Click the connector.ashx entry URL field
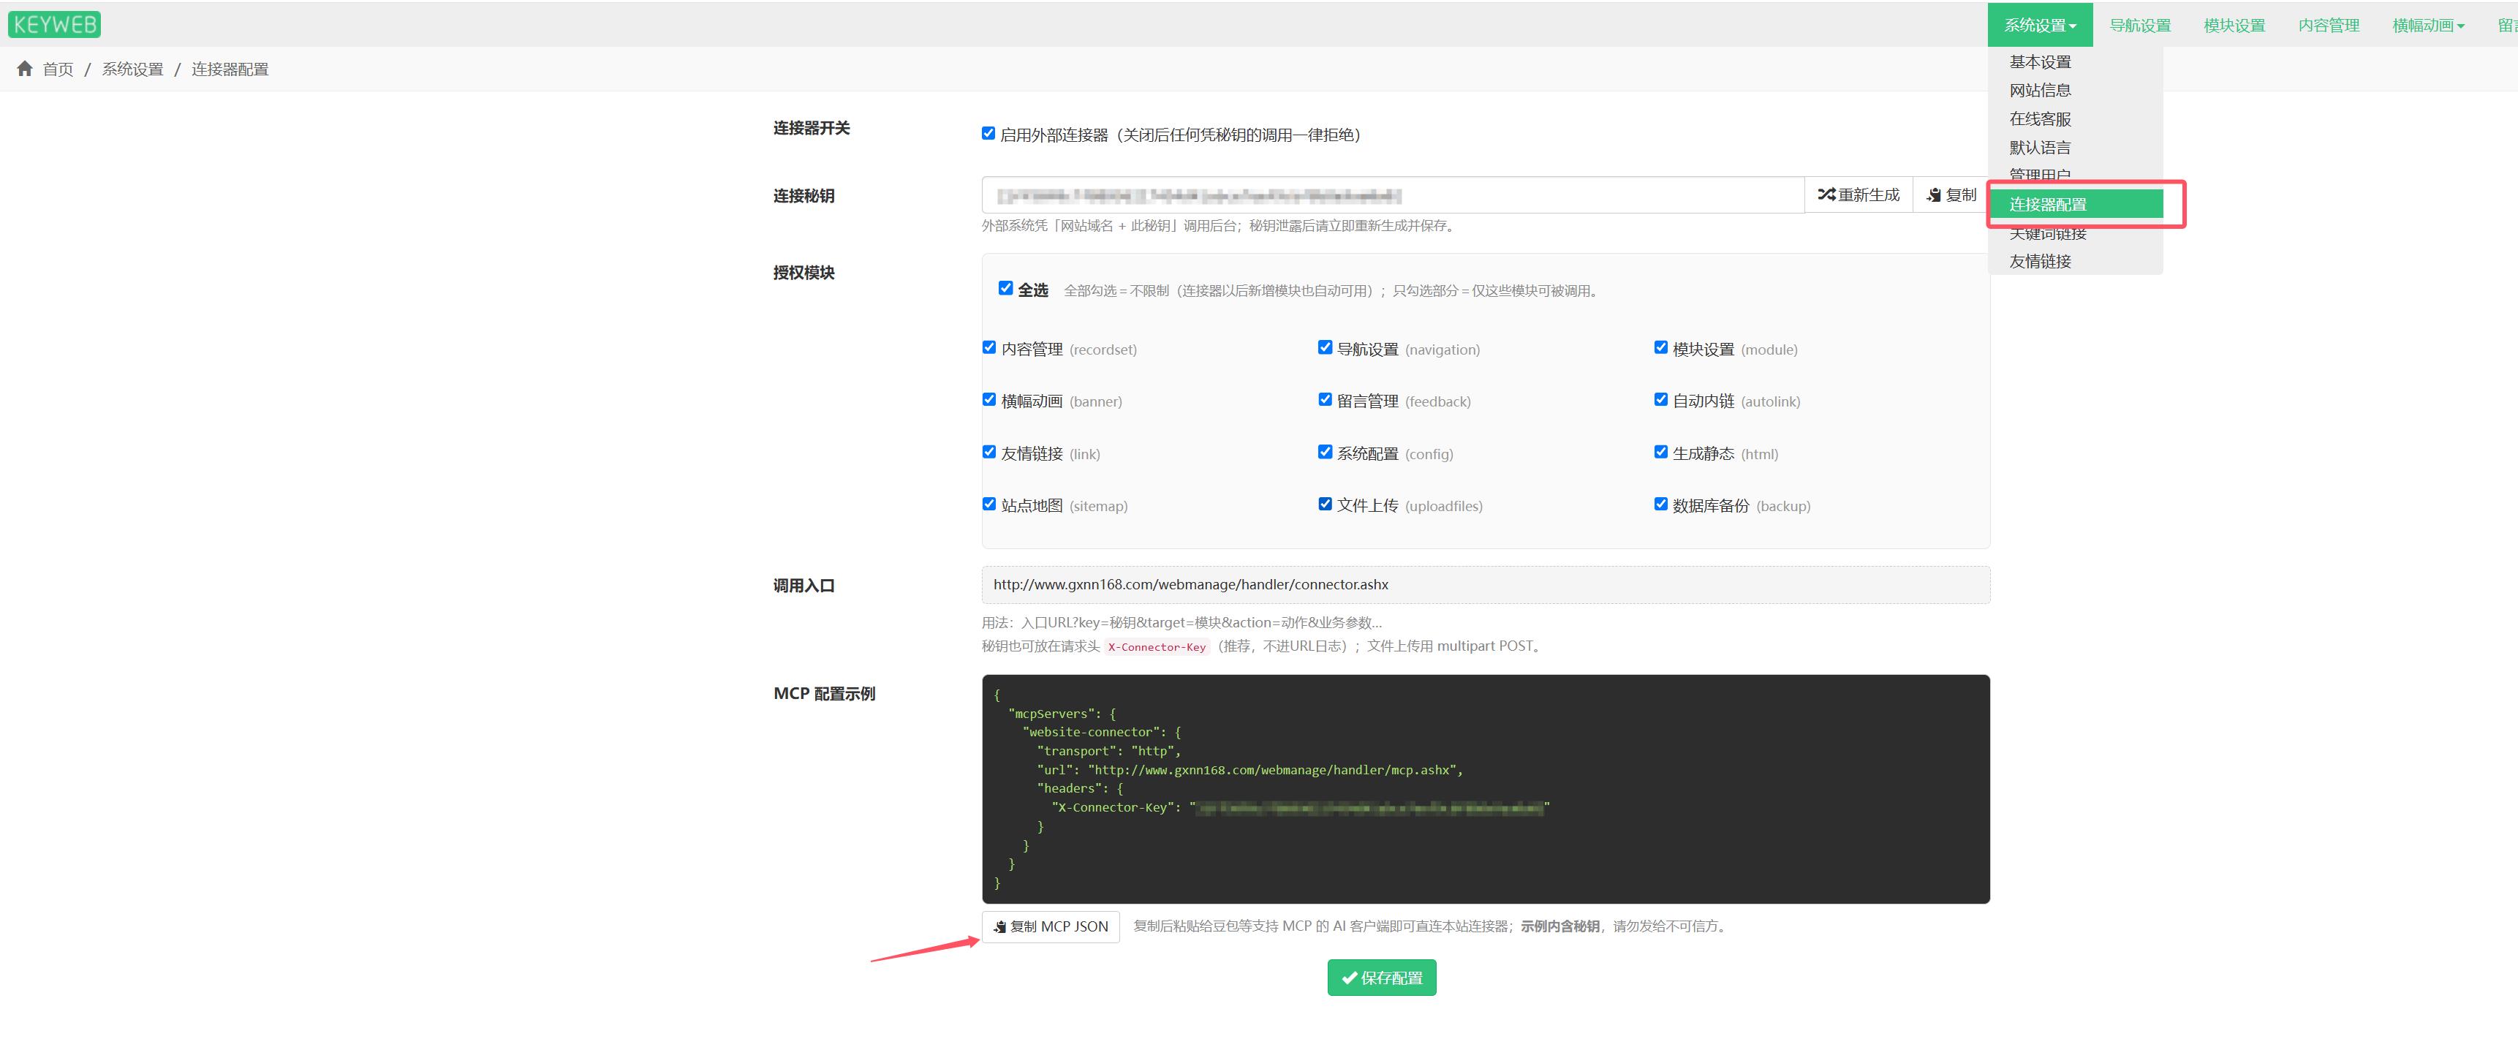2518x1058 pixels. tap(1485, 585)
